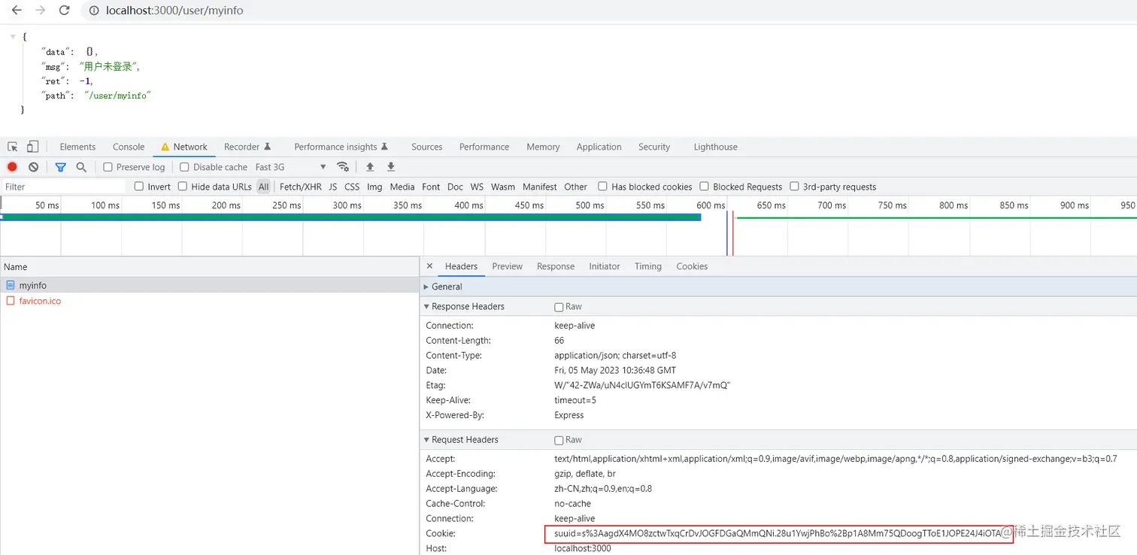Switch to the Elements tab
This screenshot has height=555, width=1137.
(x=77, y=147)
